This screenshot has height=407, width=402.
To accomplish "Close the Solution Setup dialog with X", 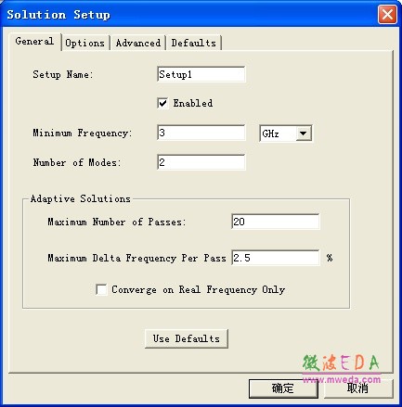I will pos(387,15).
